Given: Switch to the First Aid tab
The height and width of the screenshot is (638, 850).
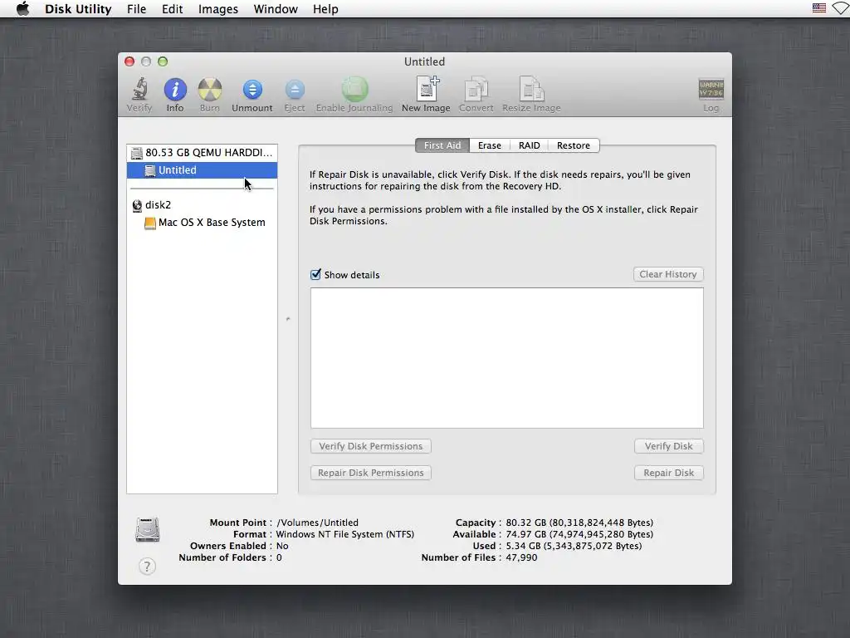Looking at the screenshot, I should 442,145.
